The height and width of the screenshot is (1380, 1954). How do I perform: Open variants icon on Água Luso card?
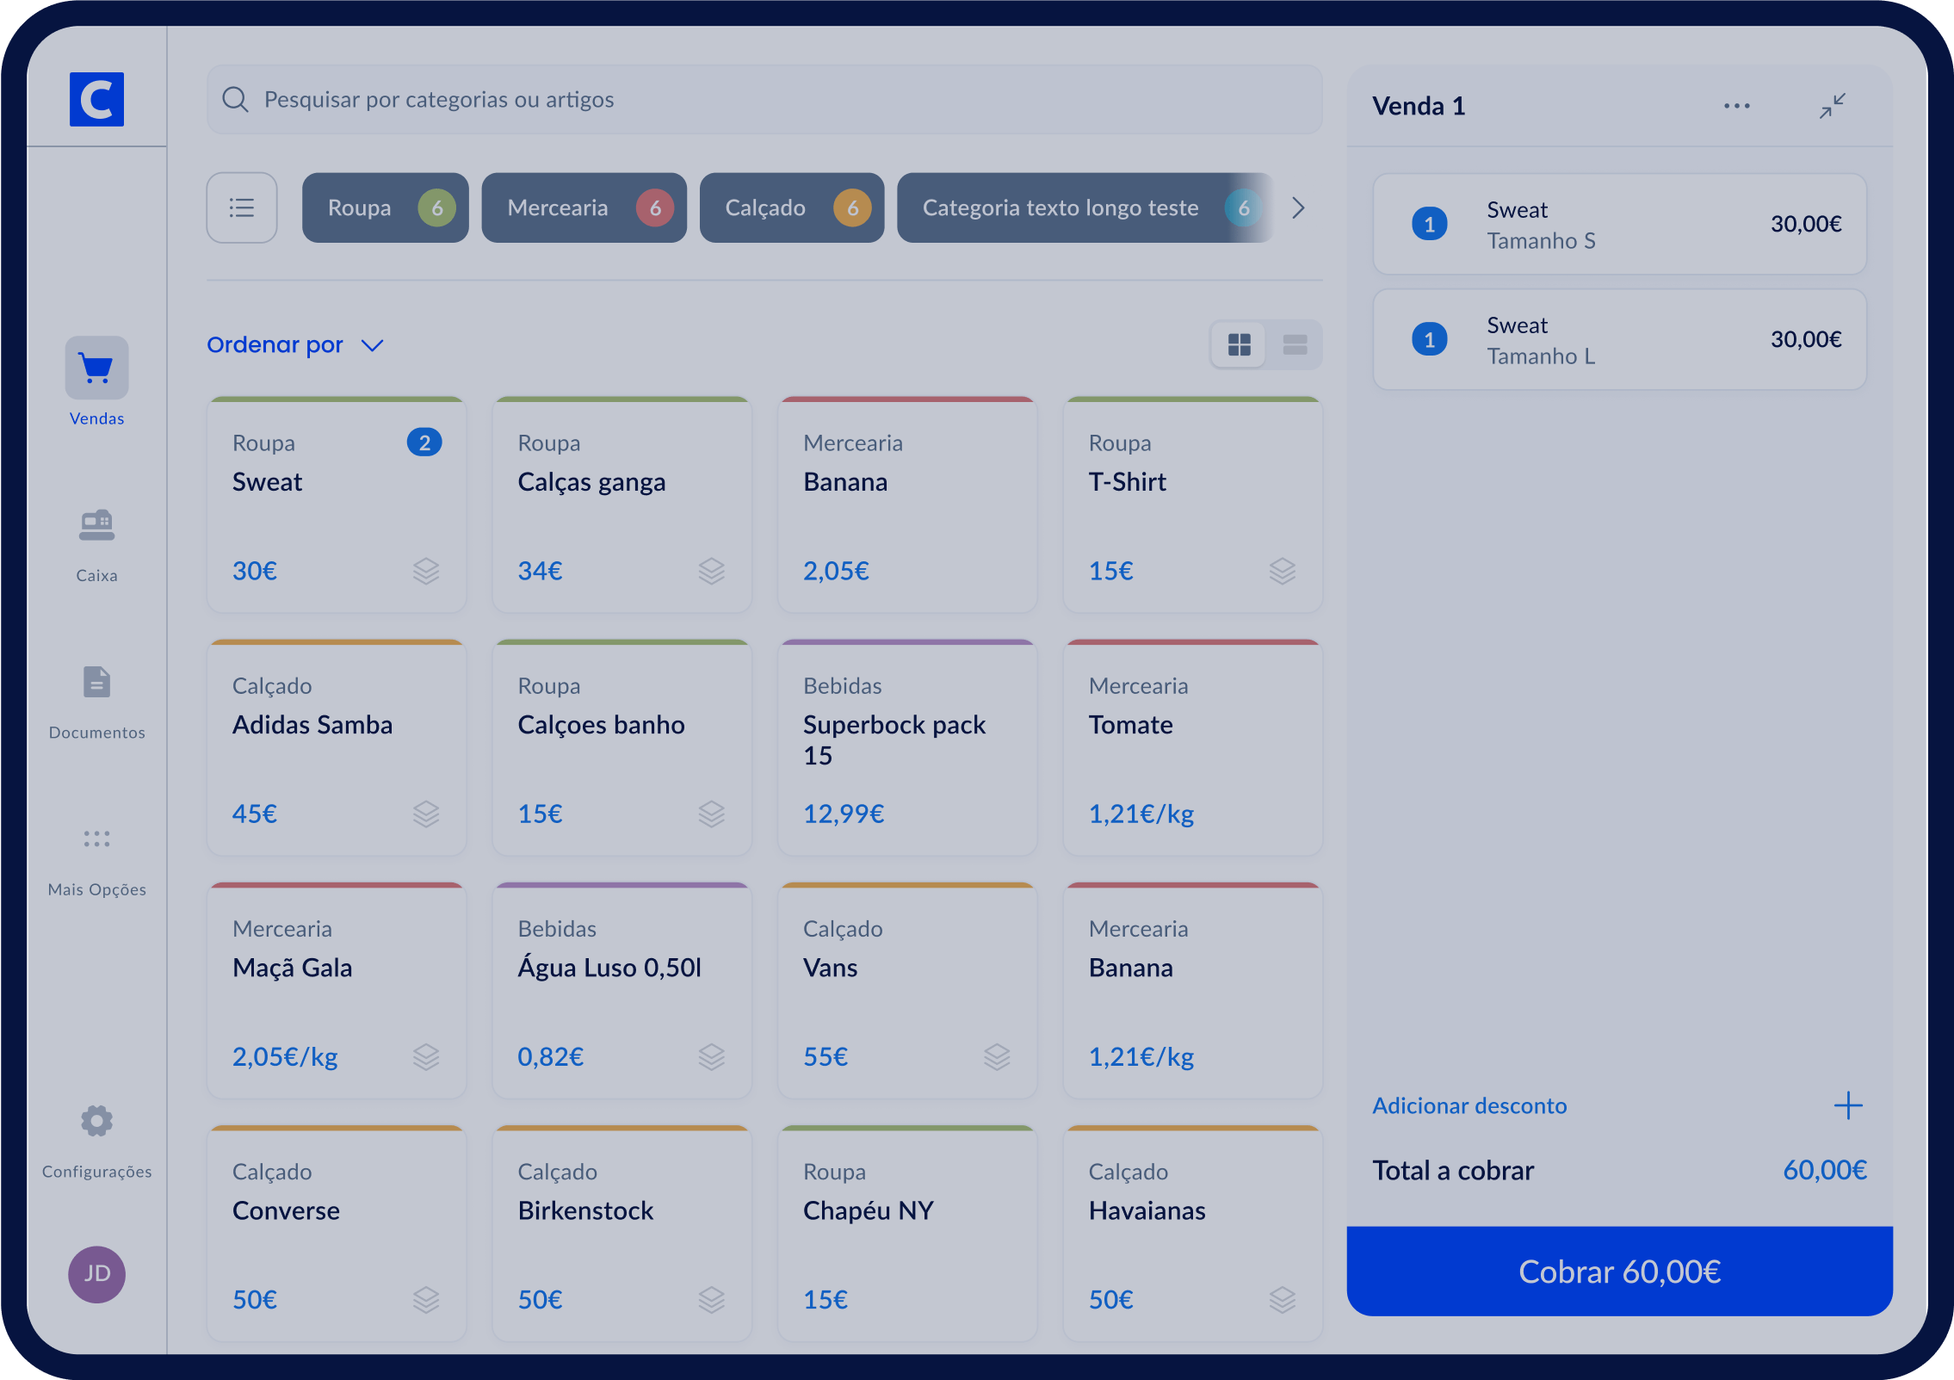point(712,1056)
